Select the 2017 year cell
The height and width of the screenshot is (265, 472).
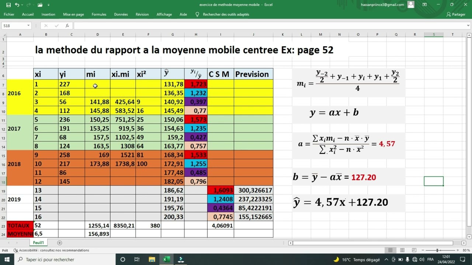point(20,128)
